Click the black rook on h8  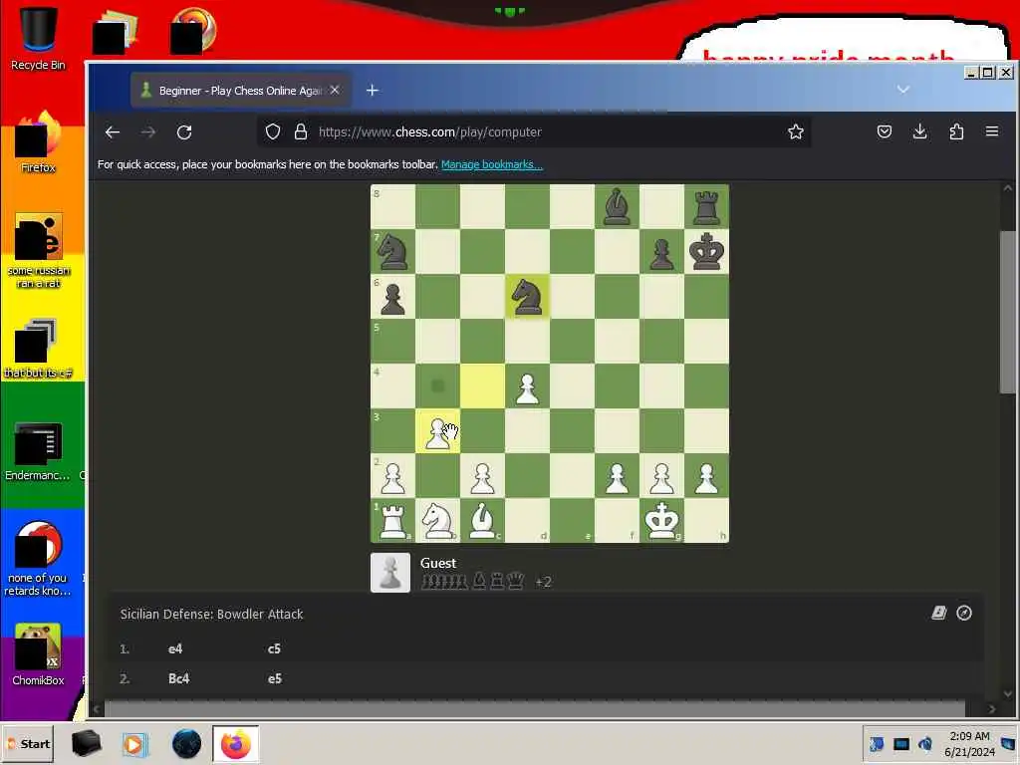(x=706, y=207)
